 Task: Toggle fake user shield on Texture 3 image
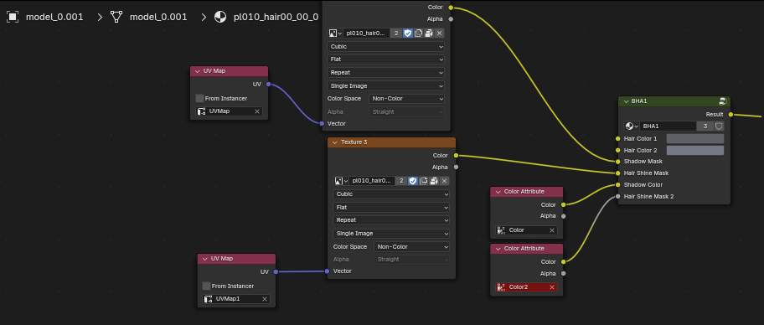pyautogui.click(x=413, y=181)
